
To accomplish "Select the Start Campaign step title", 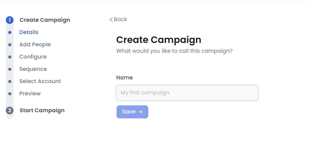I will 42,110.
